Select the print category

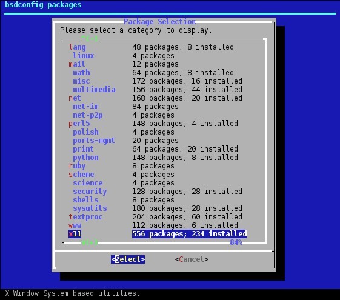[x=83, y=149]
